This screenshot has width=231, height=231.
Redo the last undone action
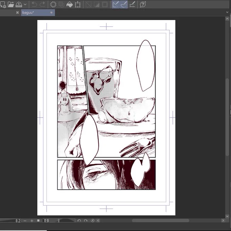[42, 4]
